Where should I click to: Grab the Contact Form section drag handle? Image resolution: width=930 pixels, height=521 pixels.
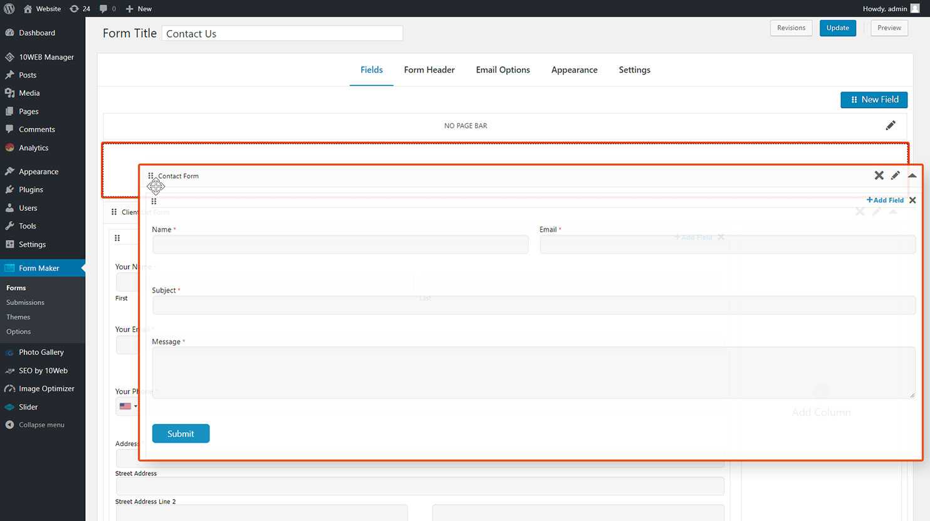tap(150, 176)
